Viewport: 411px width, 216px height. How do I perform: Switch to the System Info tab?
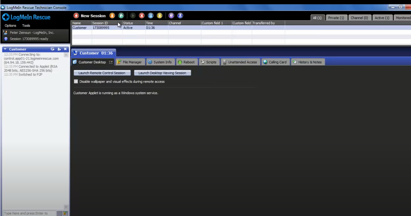click(160, 62)
